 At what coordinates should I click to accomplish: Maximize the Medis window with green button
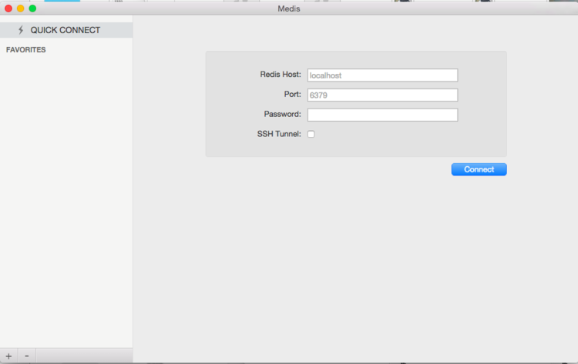click(x=32, y=8)
